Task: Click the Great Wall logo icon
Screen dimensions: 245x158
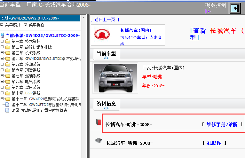Action: (102, 34)
